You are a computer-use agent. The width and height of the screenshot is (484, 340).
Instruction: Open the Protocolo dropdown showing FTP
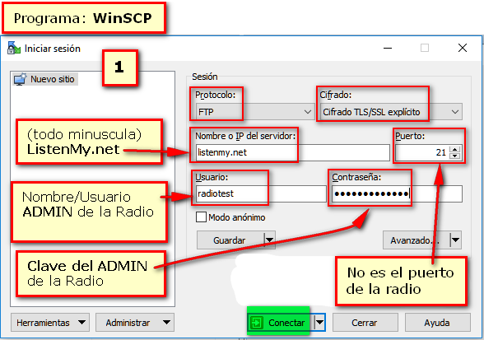255,112
